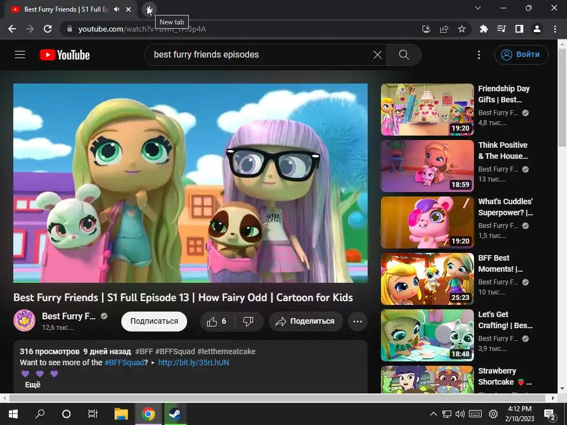Dislike the video with thumbs down
Viewport: 567px width, 425px height.
pos(249,322)
